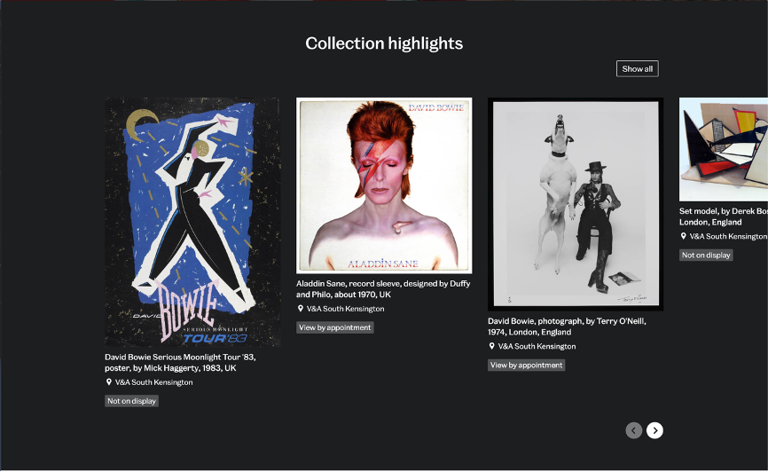This screenshot has width=768, height=472.
Task: Click location pin under Terry O'Neill photograph
Action: (492, 346)
